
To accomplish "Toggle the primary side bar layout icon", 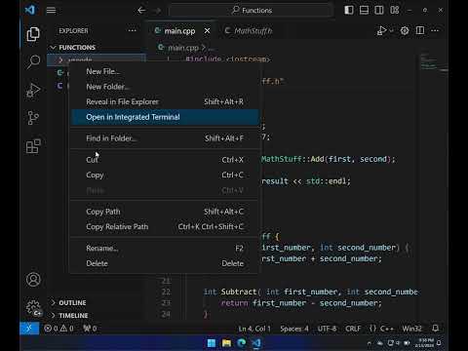I will (x=349, y=10).
